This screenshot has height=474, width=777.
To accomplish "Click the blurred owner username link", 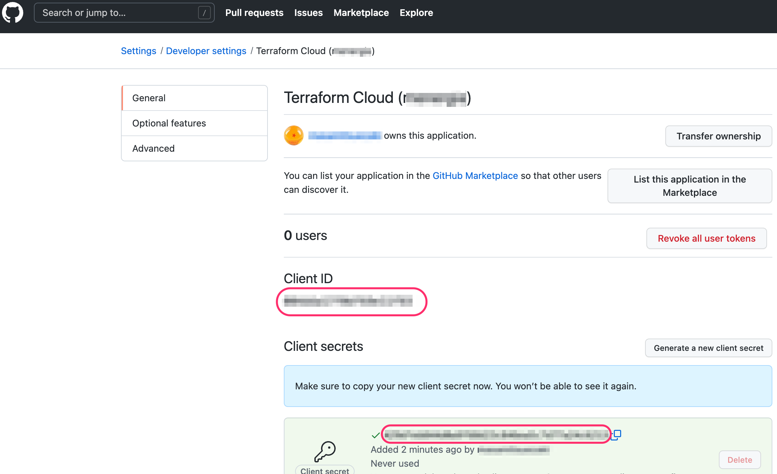I will click(345, 135).
